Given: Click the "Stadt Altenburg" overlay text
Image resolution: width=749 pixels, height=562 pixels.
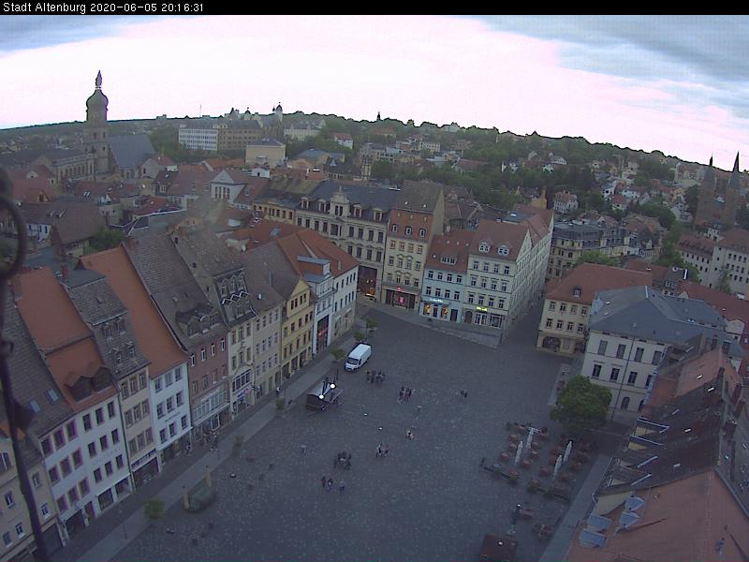Looking at the screenshot, I should pos(44,7).
